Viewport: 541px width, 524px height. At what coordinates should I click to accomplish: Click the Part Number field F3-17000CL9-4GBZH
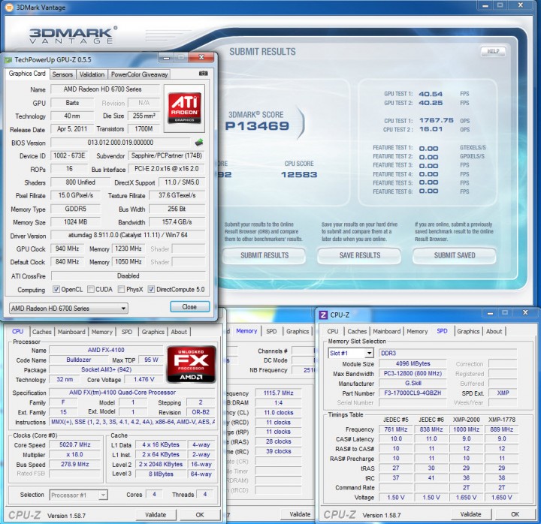pos(413,393)
